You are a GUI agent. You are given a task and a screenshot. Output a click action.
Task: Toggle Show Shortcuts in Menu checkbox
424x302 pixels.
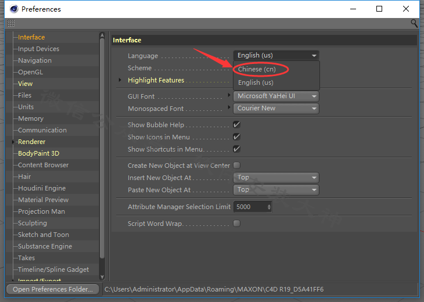pyautogui.click(x=236, y=149)
